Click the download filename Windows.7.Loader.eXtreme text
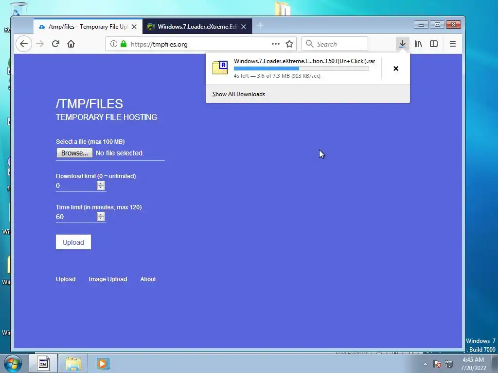The image size is (498, 373). coord(304,61)
